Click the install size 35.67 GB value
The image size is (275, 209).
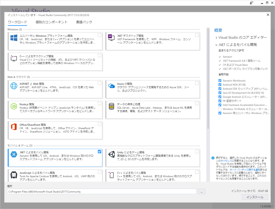(263, 191)
